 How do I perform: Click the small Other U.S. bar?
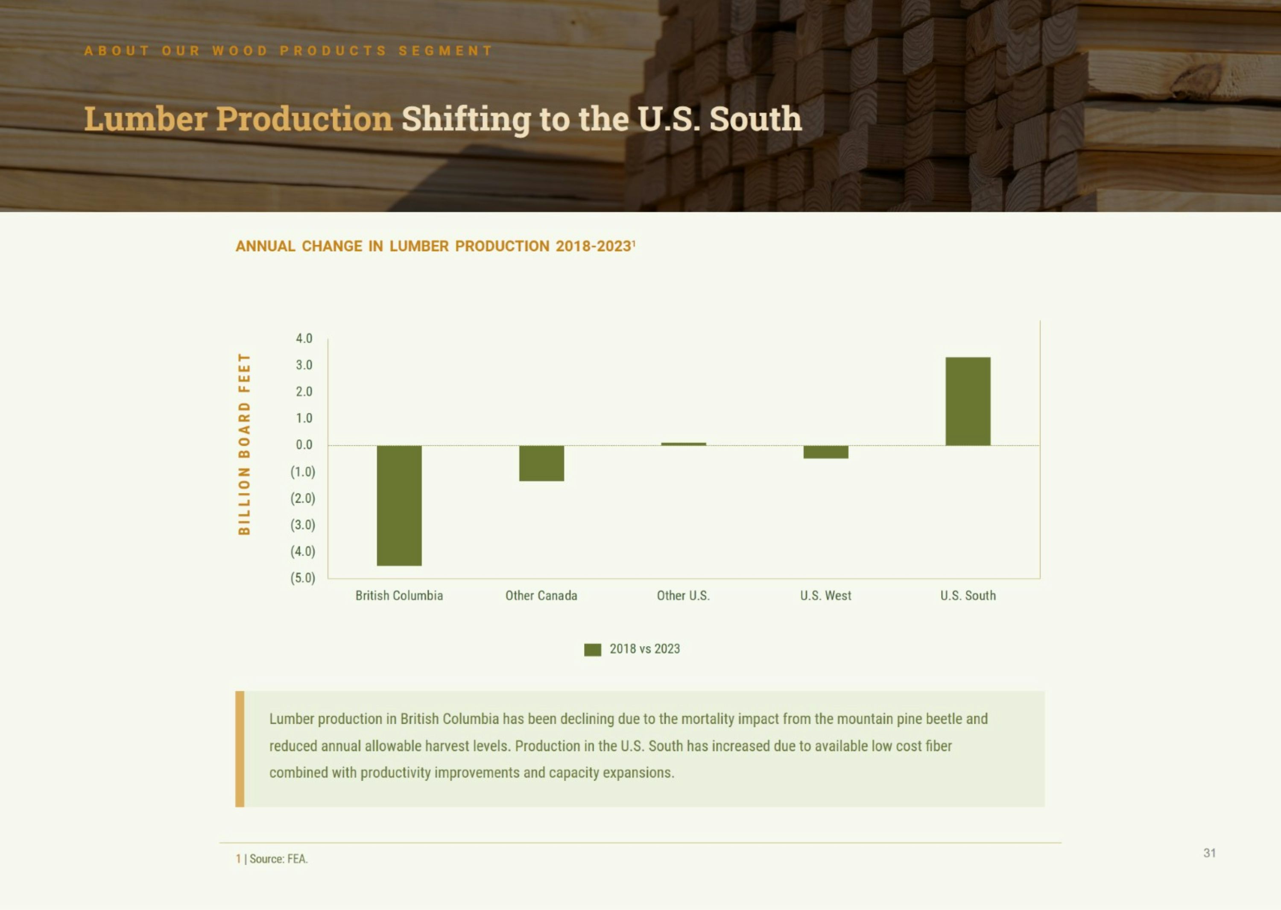point(683,444)
